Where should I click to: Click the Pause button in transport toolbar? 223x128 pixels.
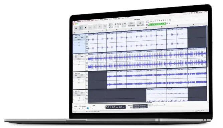[x=76, y=28]
